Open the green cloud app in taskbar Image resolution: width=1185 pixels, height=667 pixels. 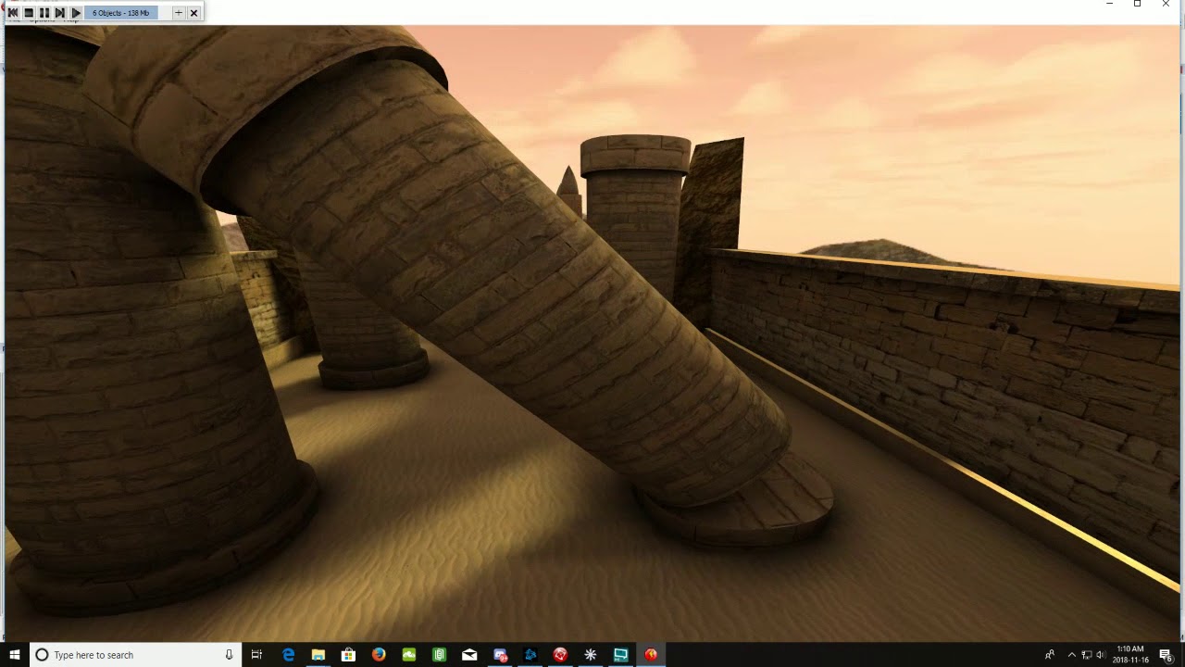point(408,655)
